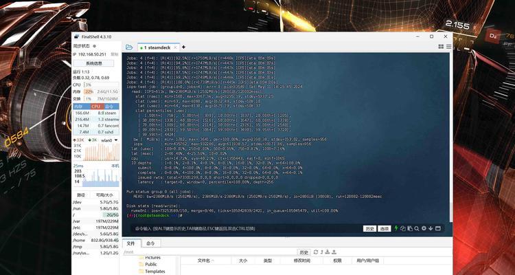
Task: Click the upload icon in file toolbar
Action: pyautogui.click(x=334, y=252)
